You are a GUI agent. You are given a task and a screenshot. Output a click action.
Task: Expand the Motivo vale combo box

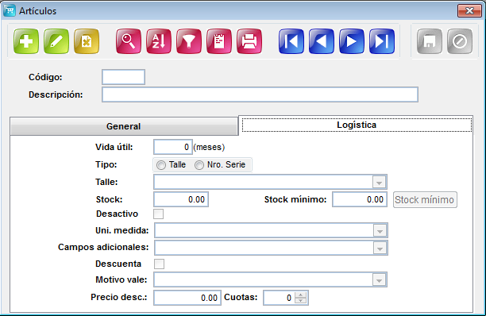click(x=379, y=280)
